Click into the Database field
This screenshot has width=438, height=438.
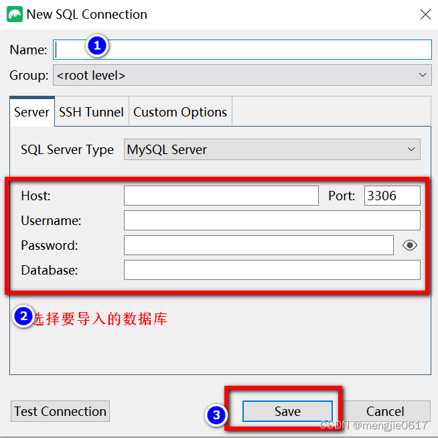click(x=272, y=270)
